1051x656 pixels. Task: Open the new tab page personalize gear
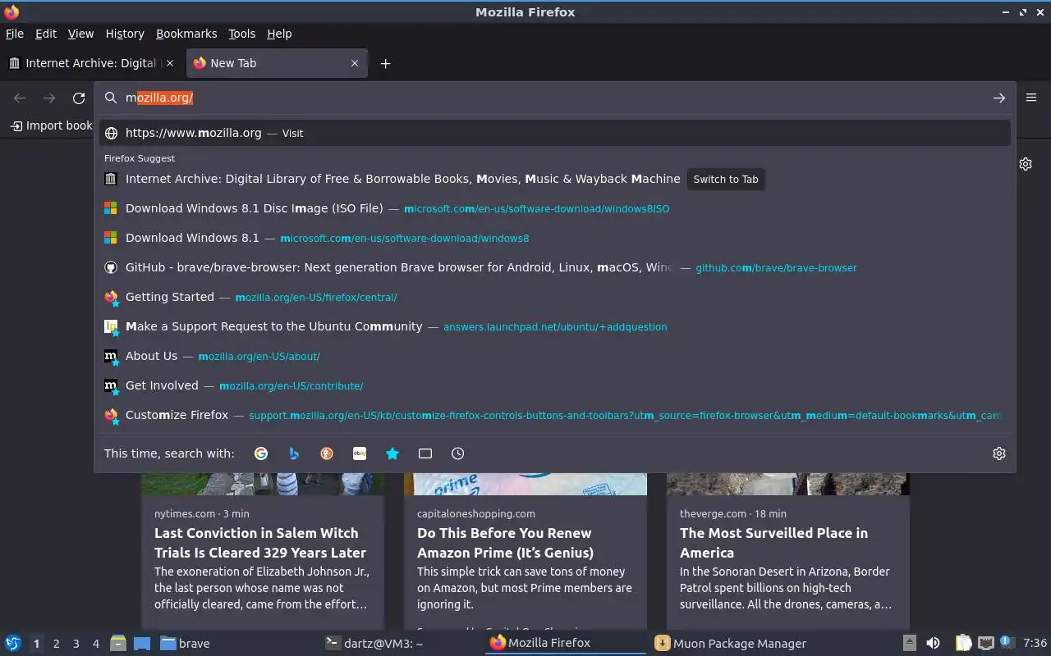1026,164
